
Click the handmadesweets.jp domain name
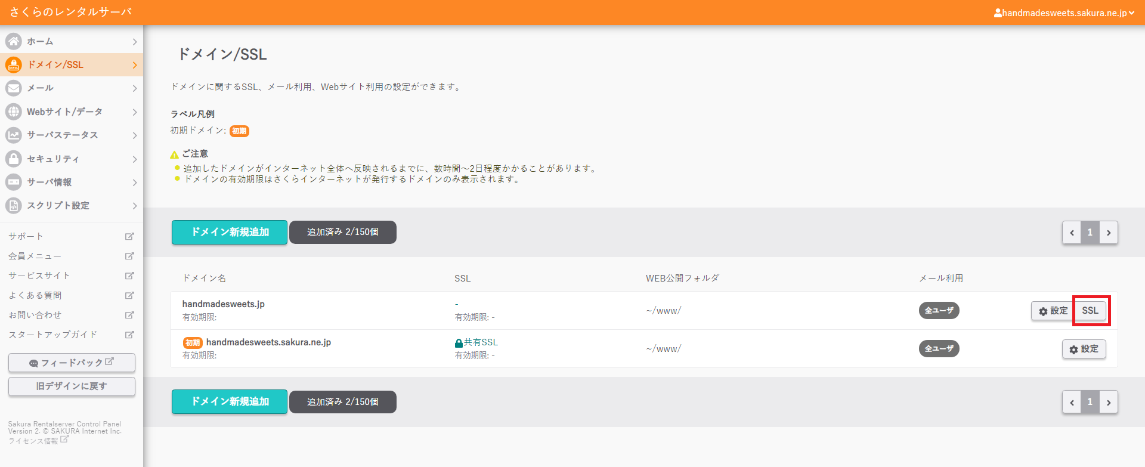[x=224, y=304]
